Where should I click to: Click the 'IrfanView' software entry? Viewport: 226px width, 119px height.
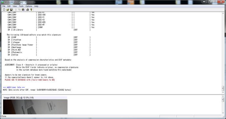coord(17,40)
